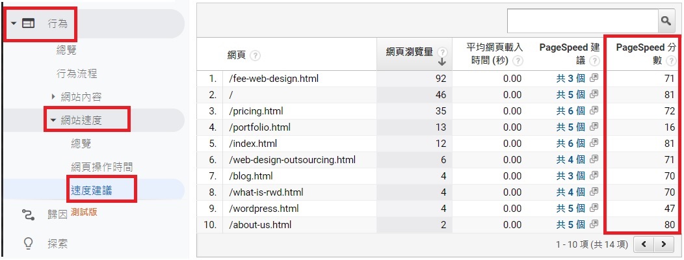684x260 pixels.
Task: Click help icon next to 網頁 header
Action: tap(256, 56)
